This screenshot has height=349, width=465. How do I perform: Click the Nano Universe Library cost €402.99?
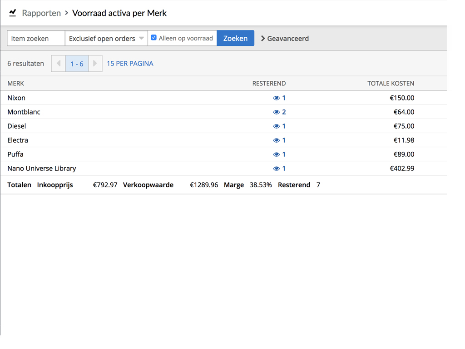click(402, 168)
